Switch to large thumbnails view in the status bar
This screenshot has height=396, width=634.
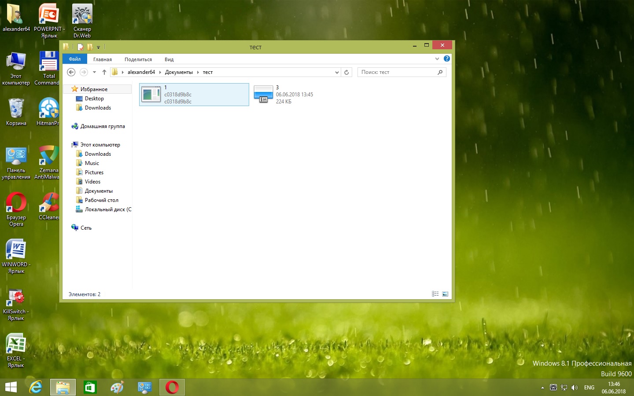click(445, 294)
